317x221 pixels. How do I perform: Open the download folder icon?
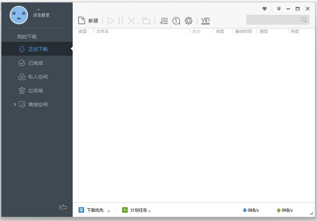point(146,21)
